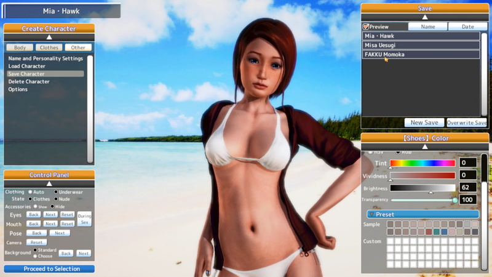The height and width of the screenshot is (277, 492).
Task: Toggle the Preview checkbox
Action: pyautogui.click(x=366, y=26)
